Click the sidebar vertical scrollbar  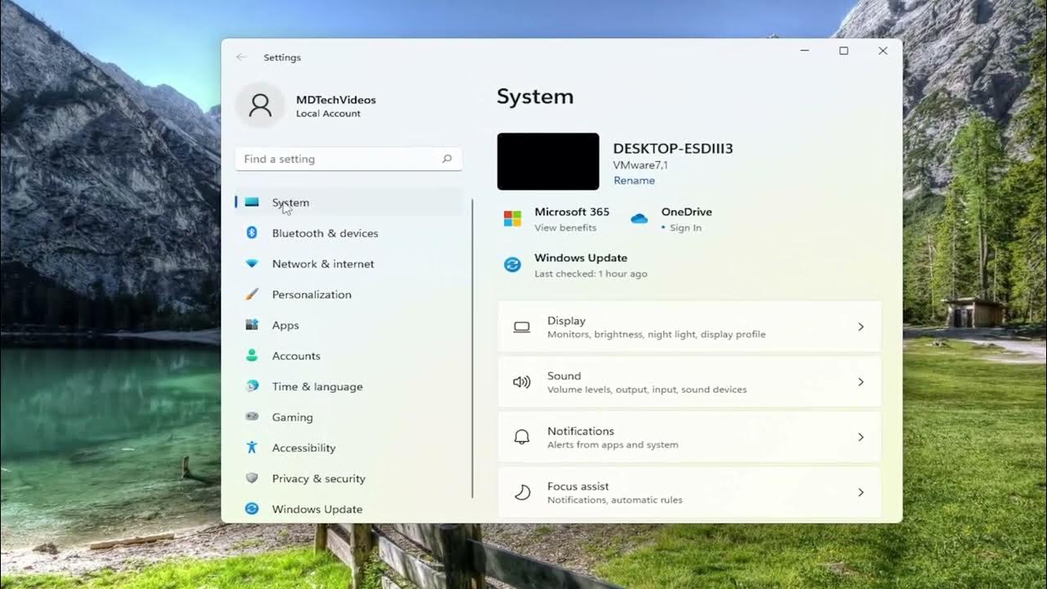coord(473,348)
